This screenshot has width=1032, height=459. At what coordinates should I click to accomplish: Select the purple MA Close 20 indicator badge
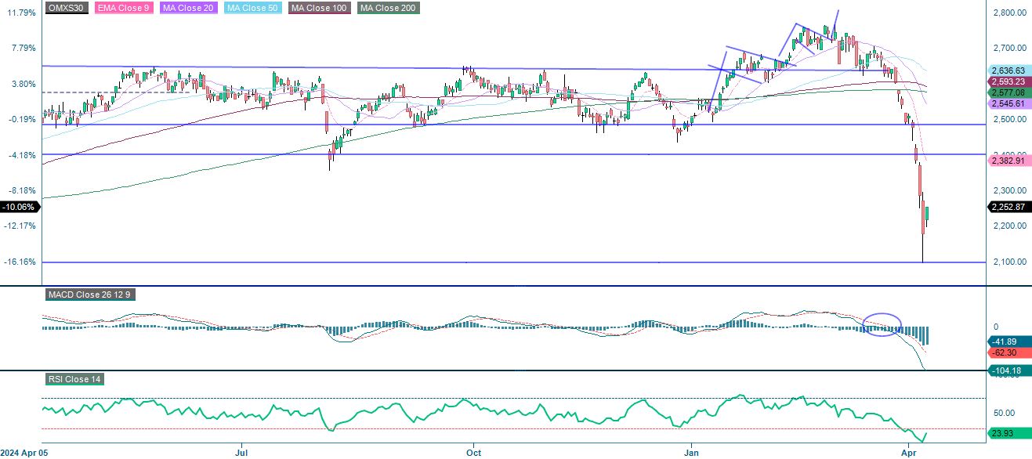point(187,8)
